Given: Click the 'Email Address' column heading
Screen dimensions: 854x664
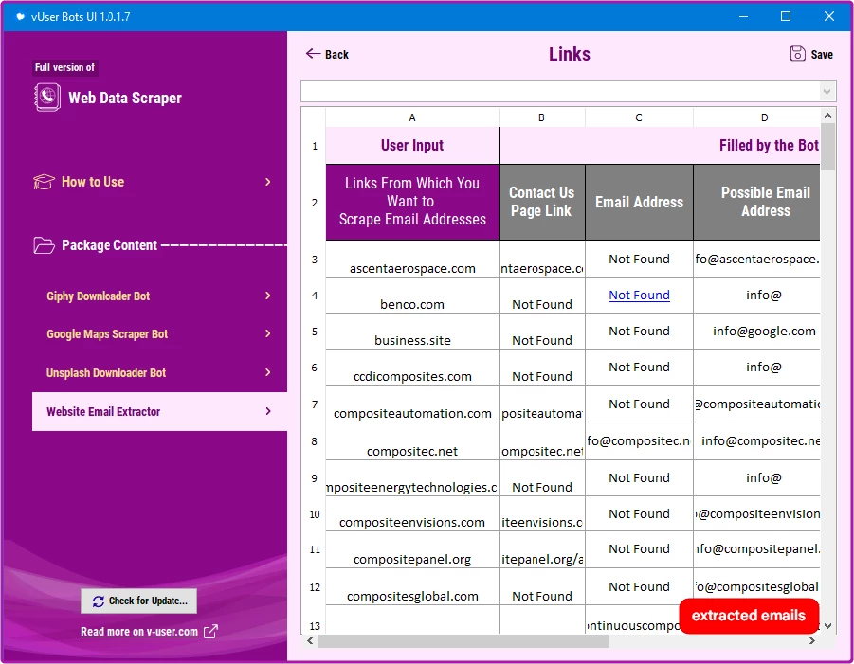Looking at the screenshot, I should point(639,202).
